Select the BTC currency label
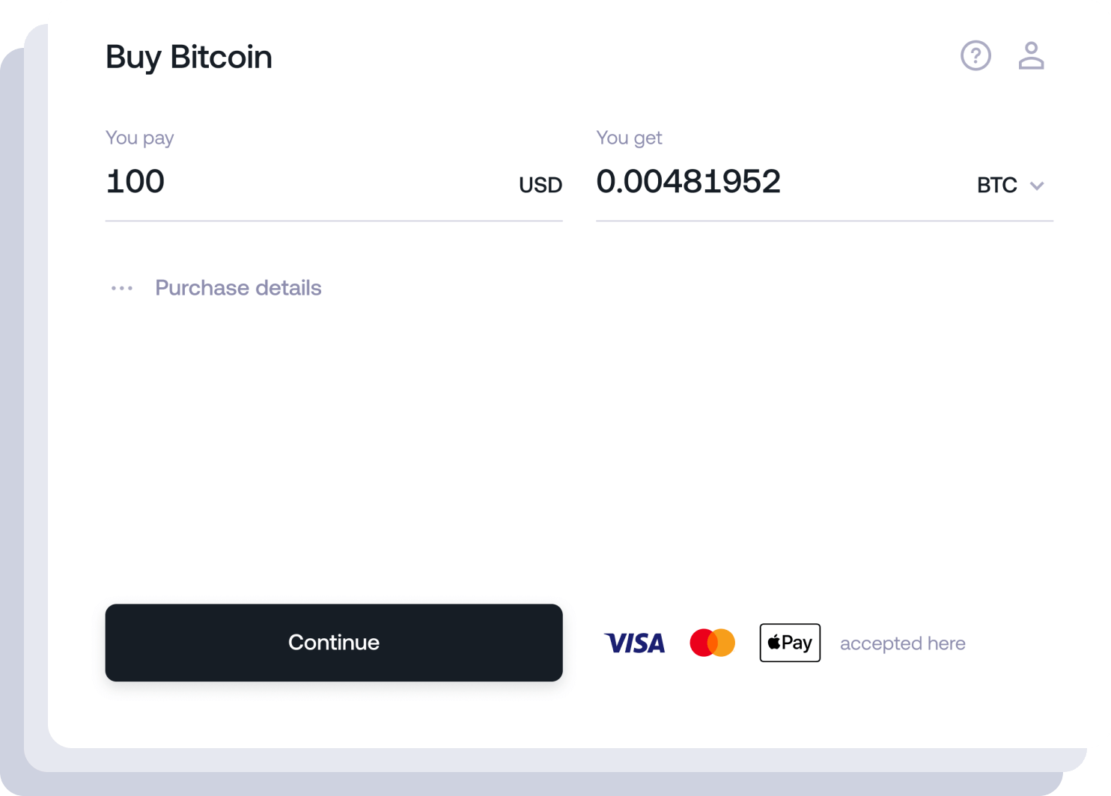The height and width of the screenshot is (796, 1111). tap(996, 185)
